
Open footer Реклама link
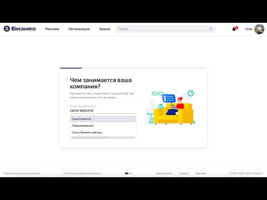tap(201, 173)
